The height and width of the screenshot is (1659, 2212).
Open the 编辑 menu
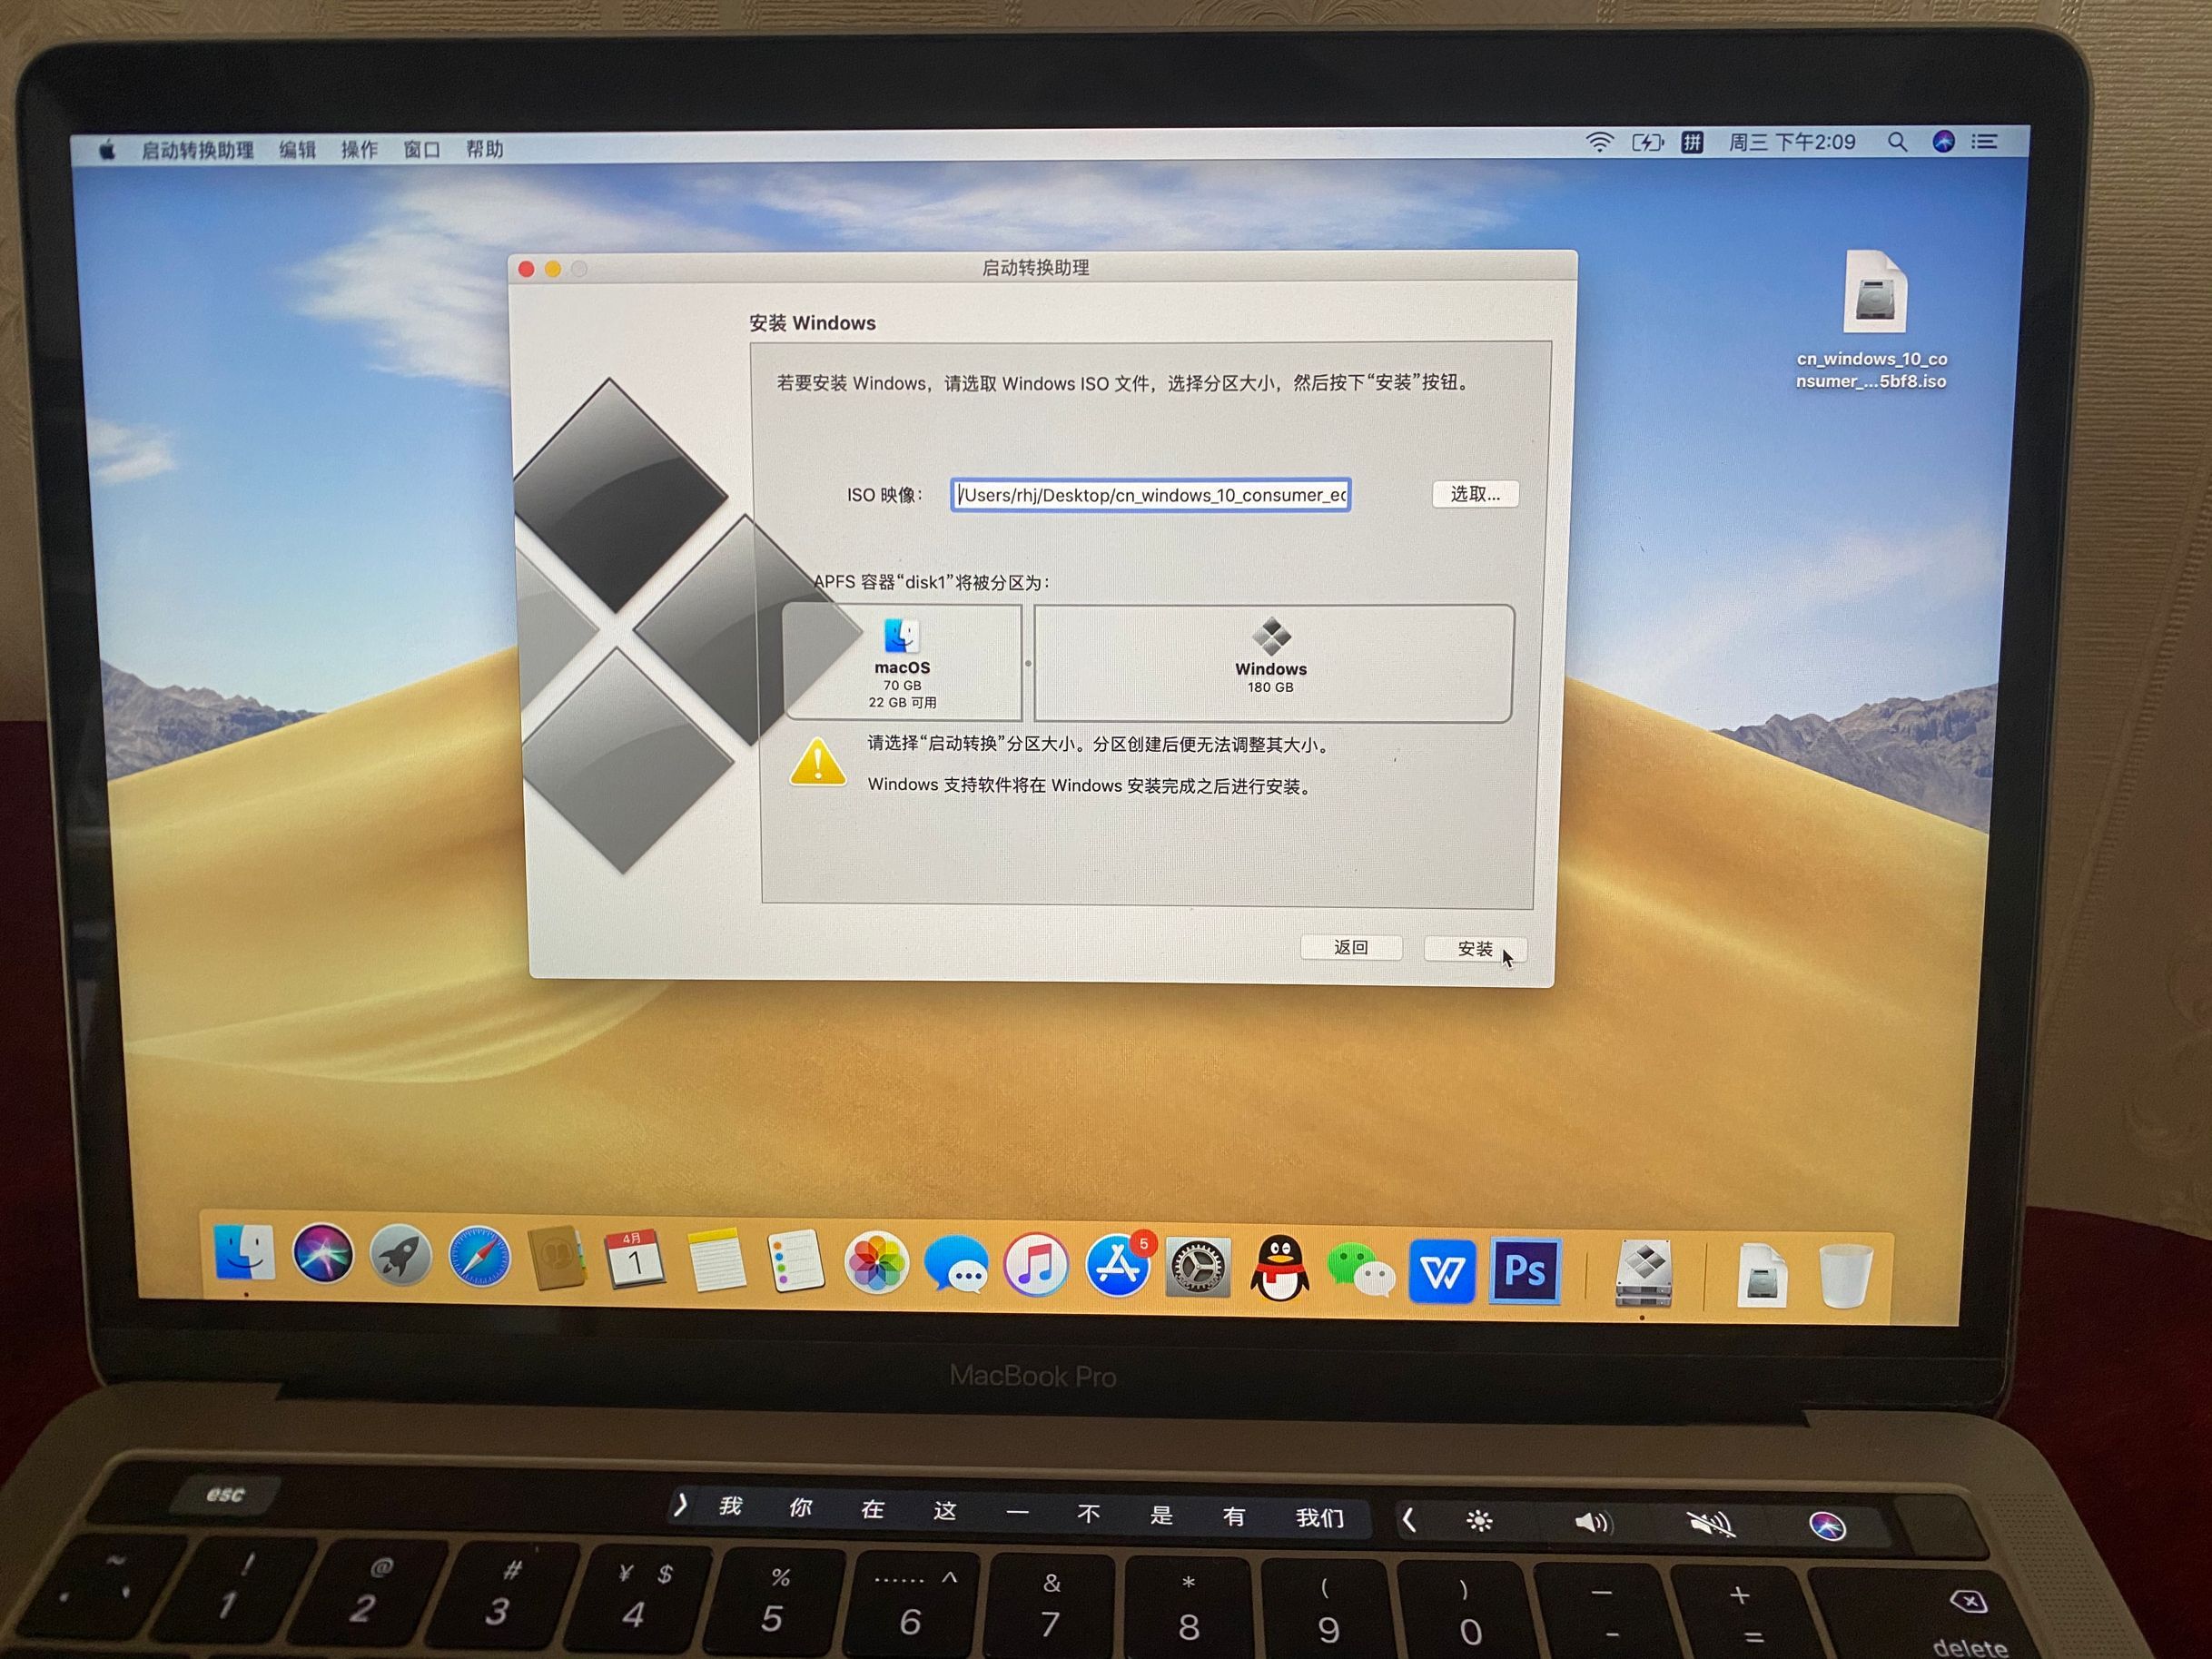click(297, 150)
